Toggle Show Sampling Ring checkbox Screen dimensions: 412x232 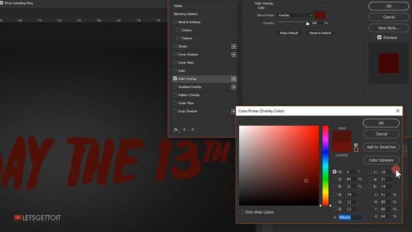tap(1, 3)
